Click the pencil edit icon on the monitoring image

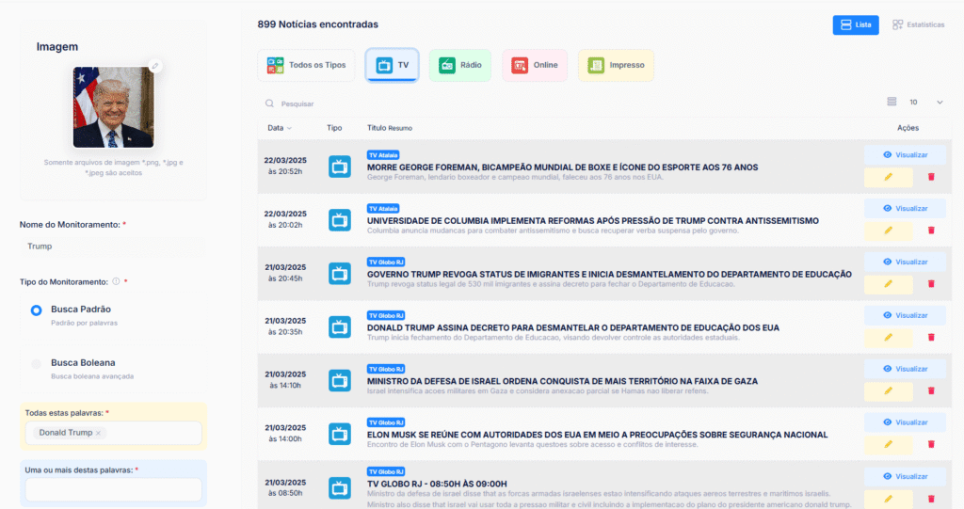pyautogui.click(x=155, y=66)
